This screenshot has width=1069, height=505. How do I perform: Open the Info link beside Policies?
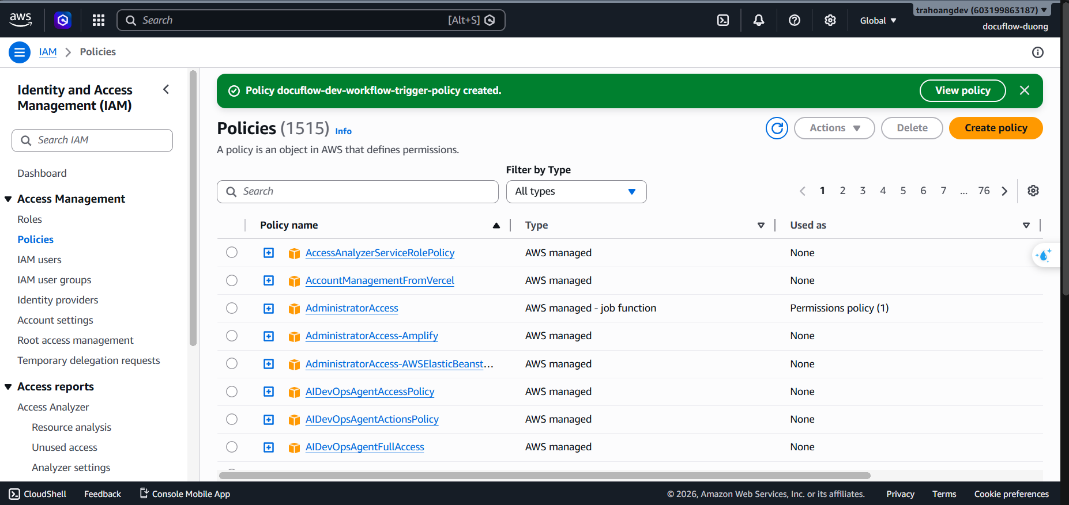(344, 131)
